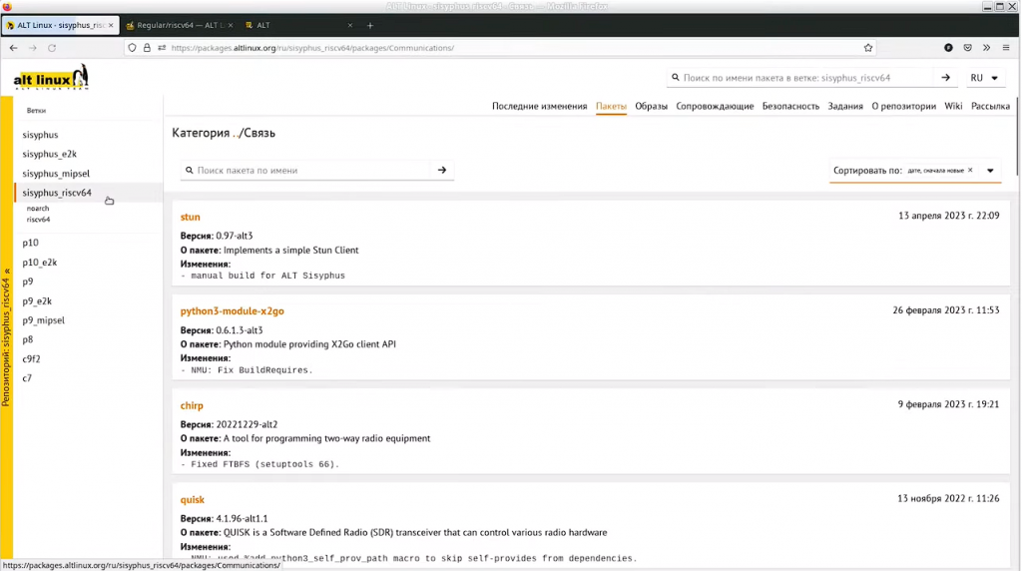Open Firefox account icon in toolbar
This screenshot has height=571, width=1022.
[x=948, y=48]
